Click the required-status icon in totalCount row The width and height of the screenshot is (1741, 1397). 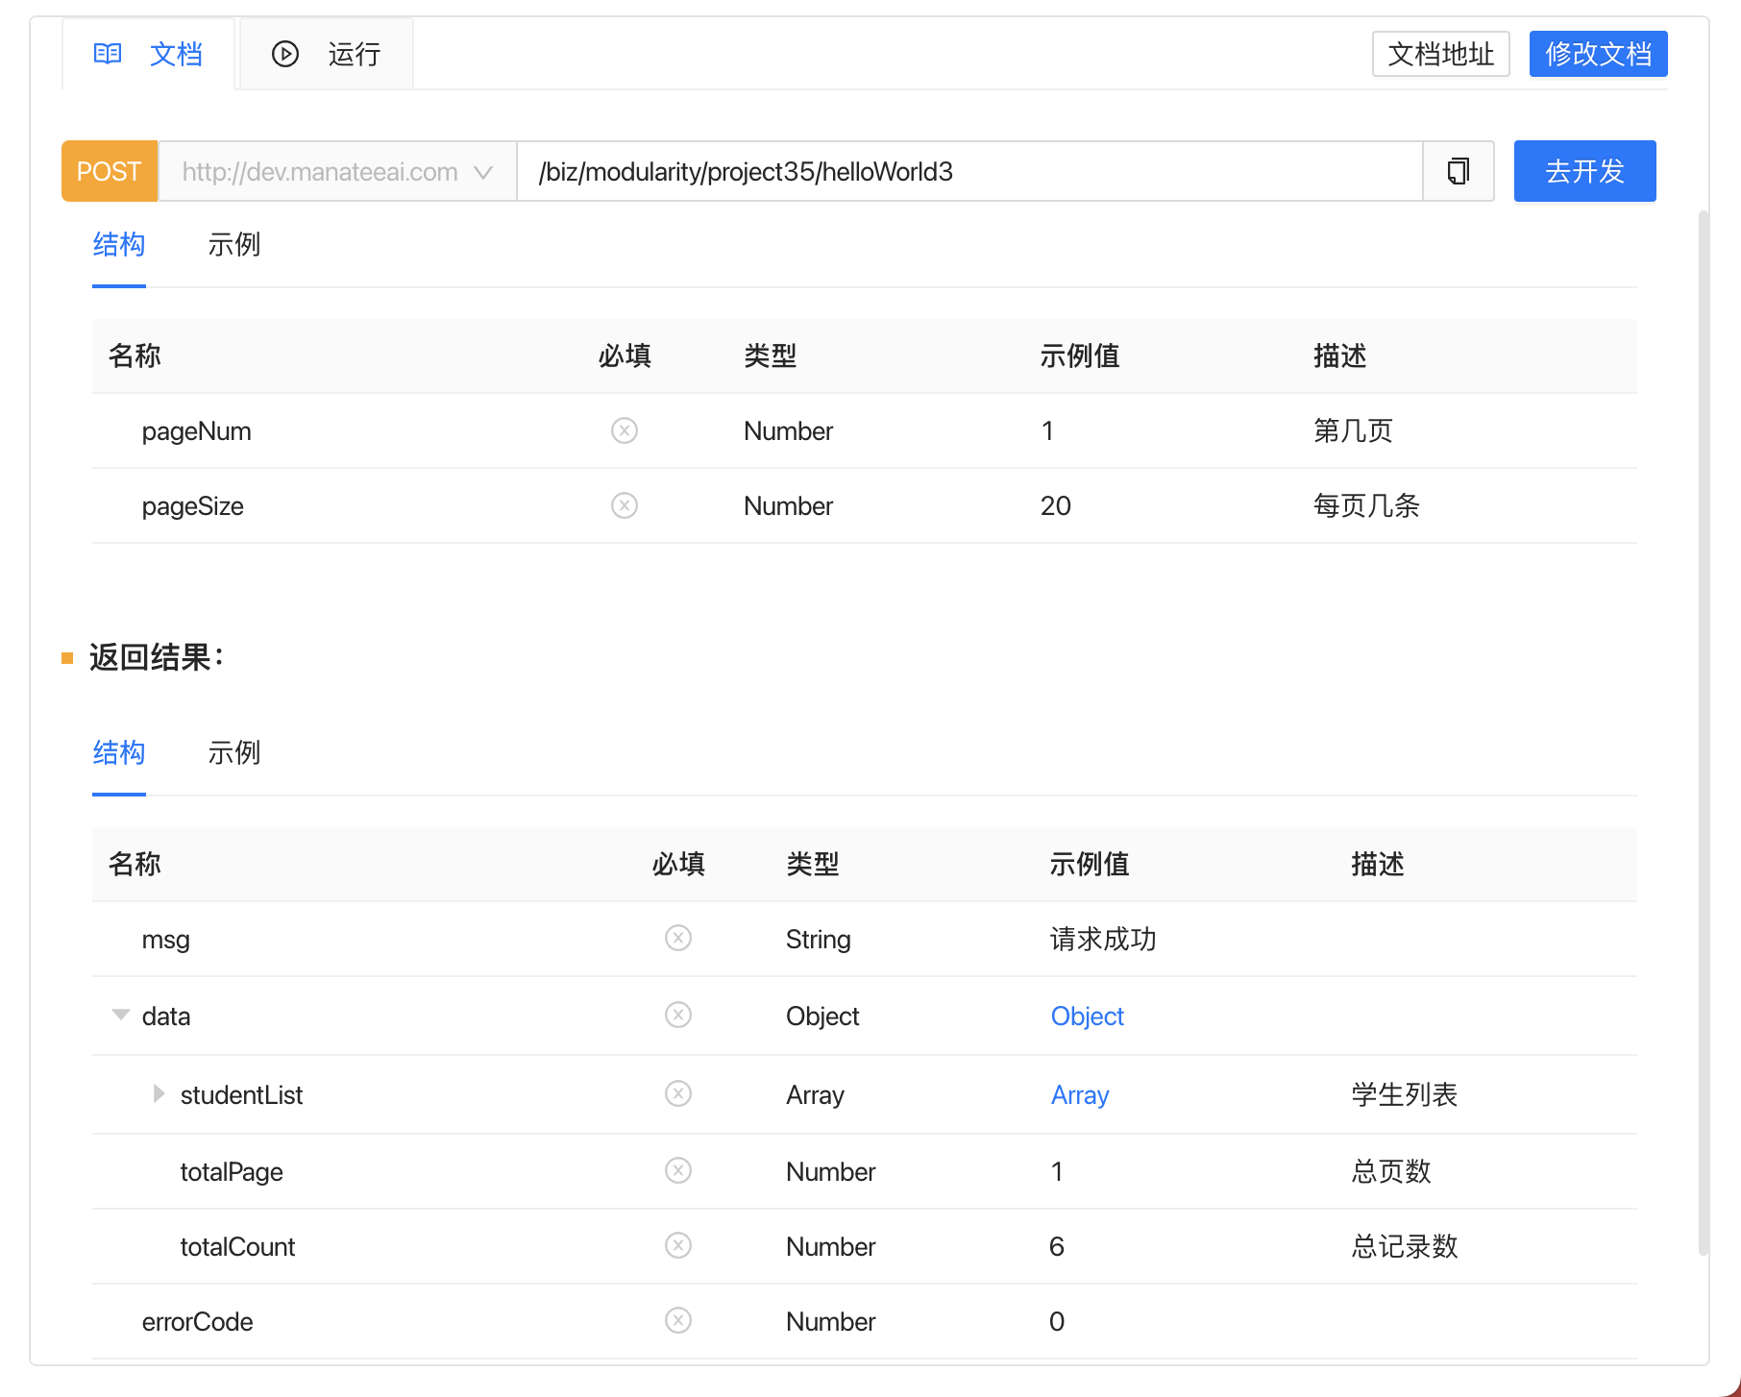click(x=678, y=1245)
